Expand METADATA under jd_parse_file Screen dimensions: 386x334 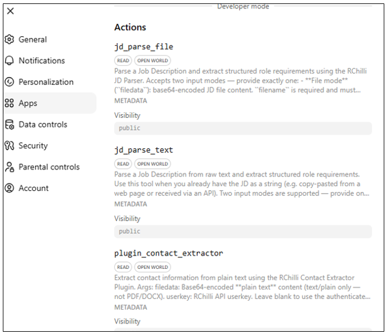(x=131, y=101)
